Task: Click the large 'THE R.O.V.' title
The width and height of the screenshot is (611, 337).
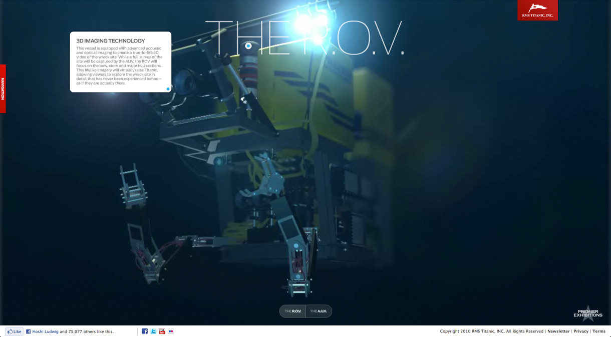Action: point(304,37)
